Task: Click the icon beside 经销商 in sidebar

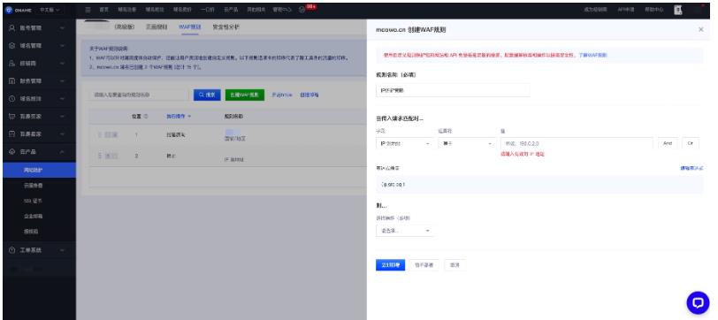Action: 12,64
